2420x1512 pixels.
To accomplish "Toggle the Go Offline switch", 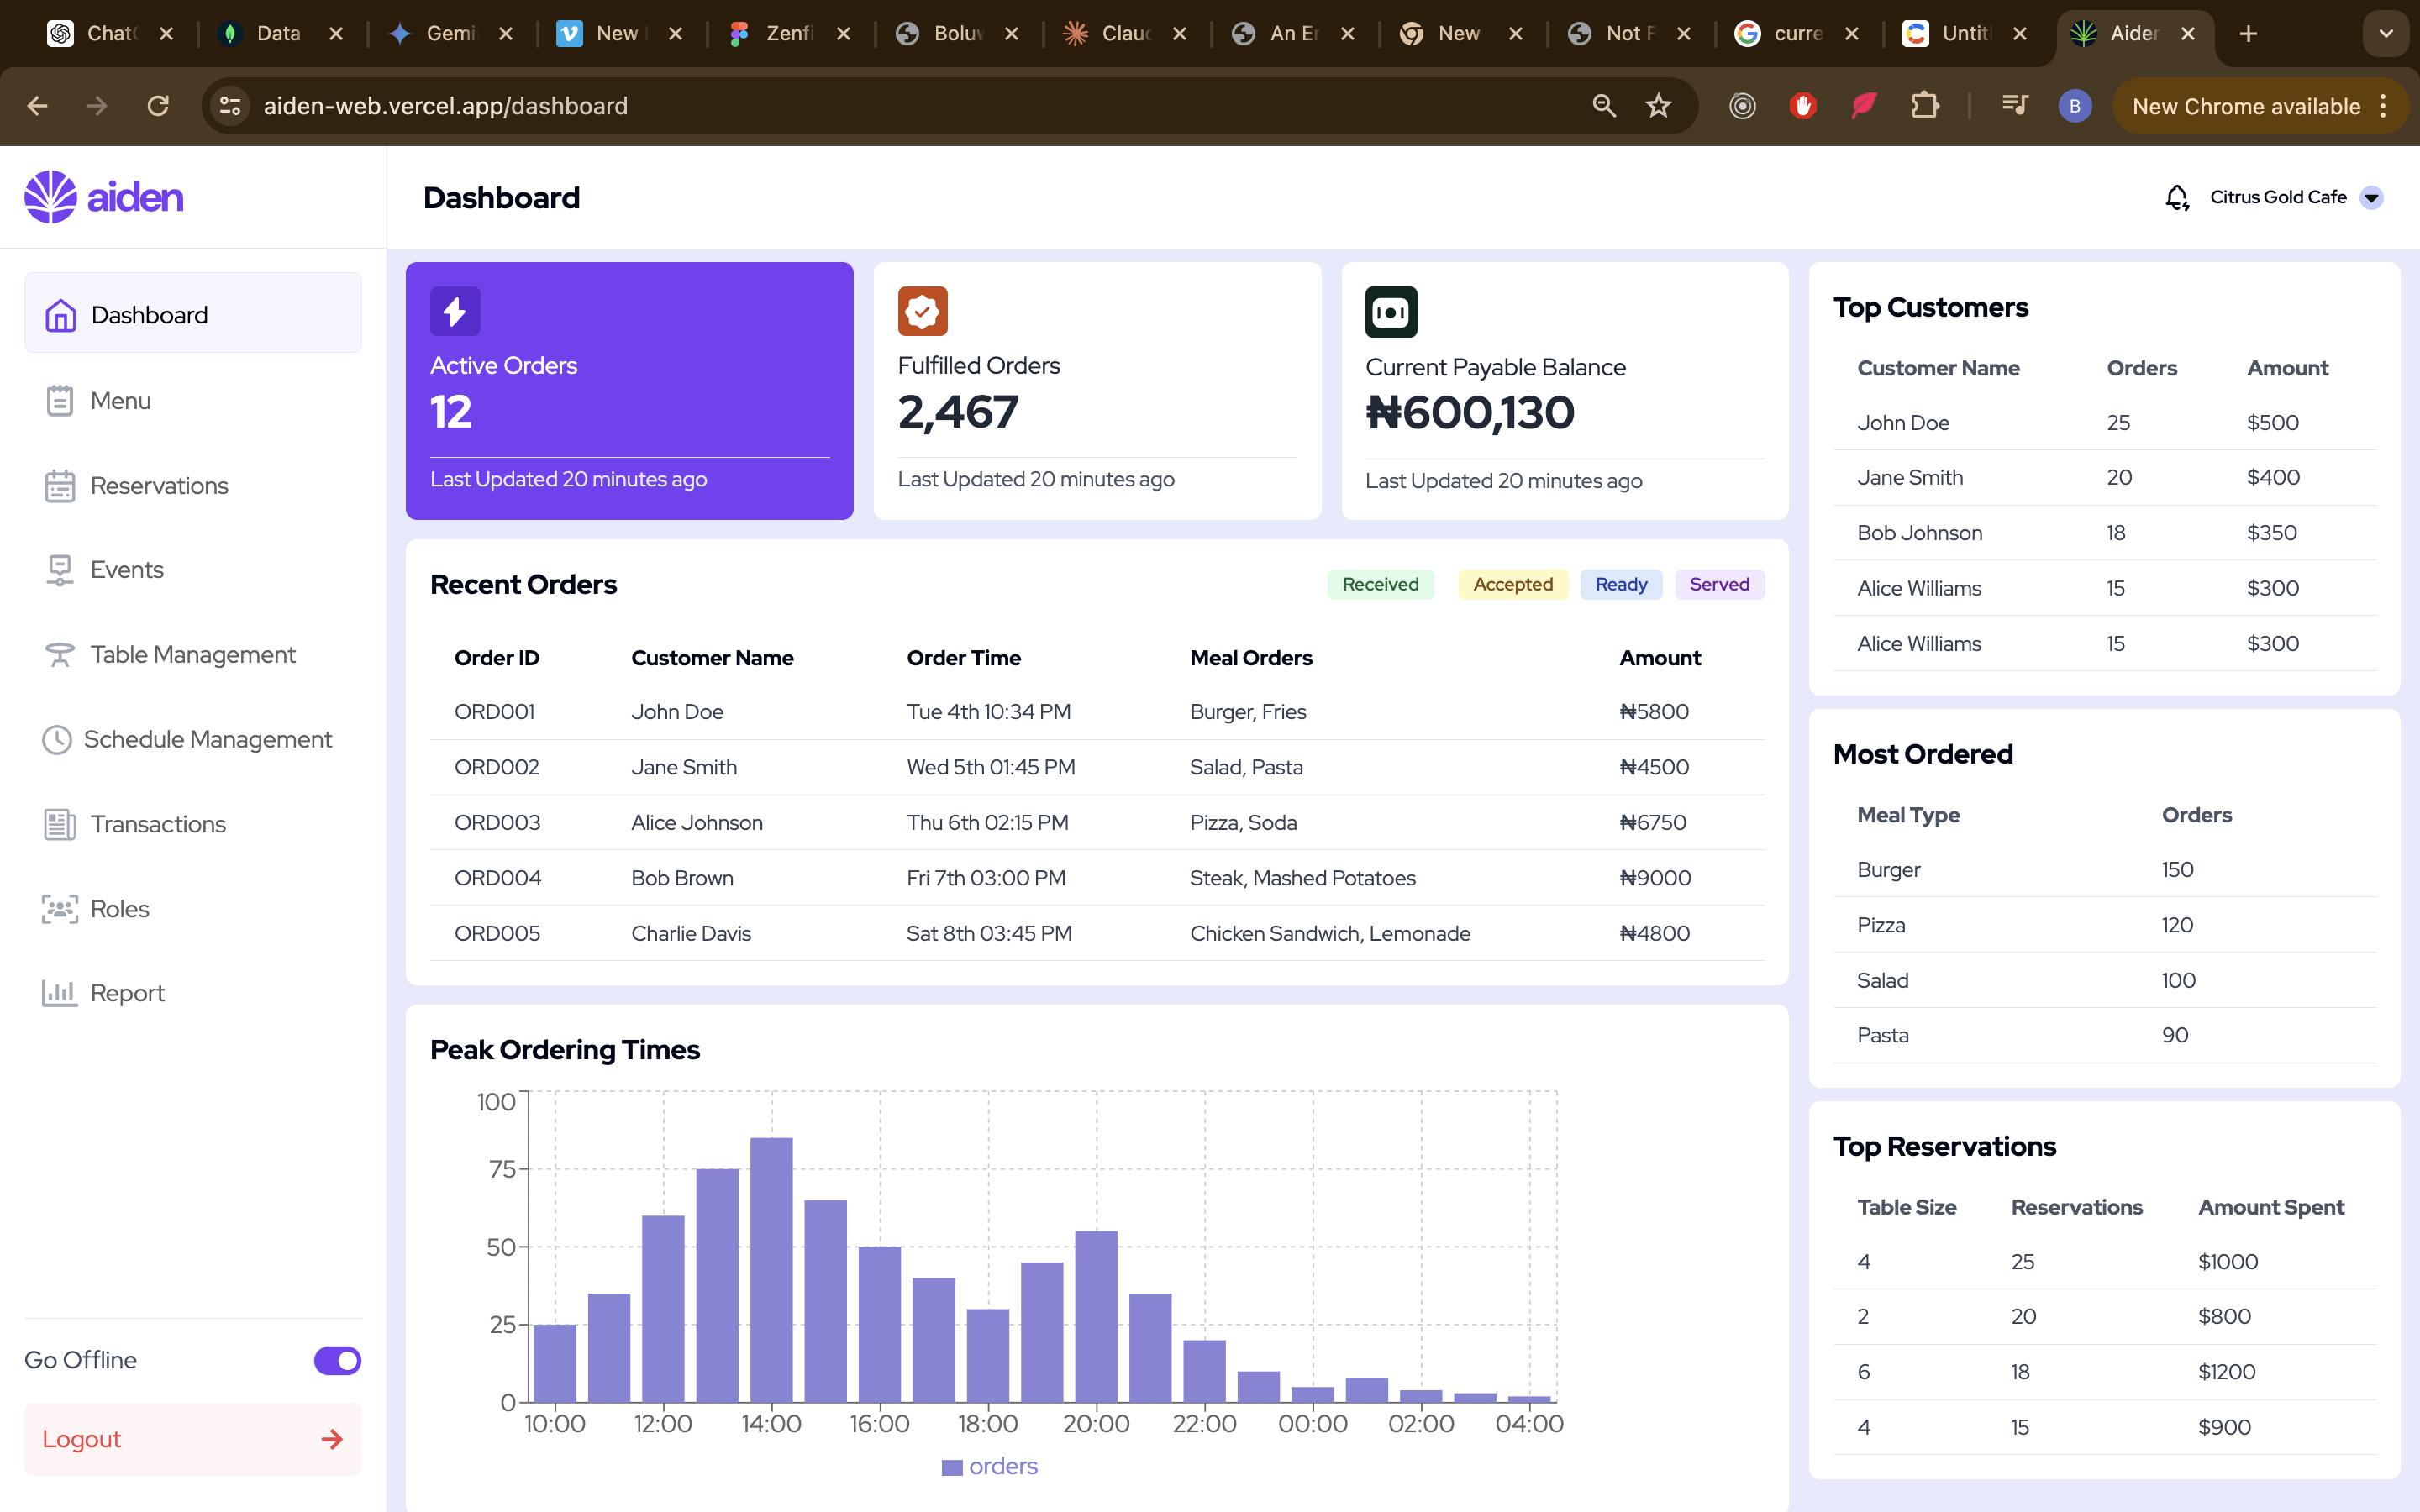I will point(337,1360).
